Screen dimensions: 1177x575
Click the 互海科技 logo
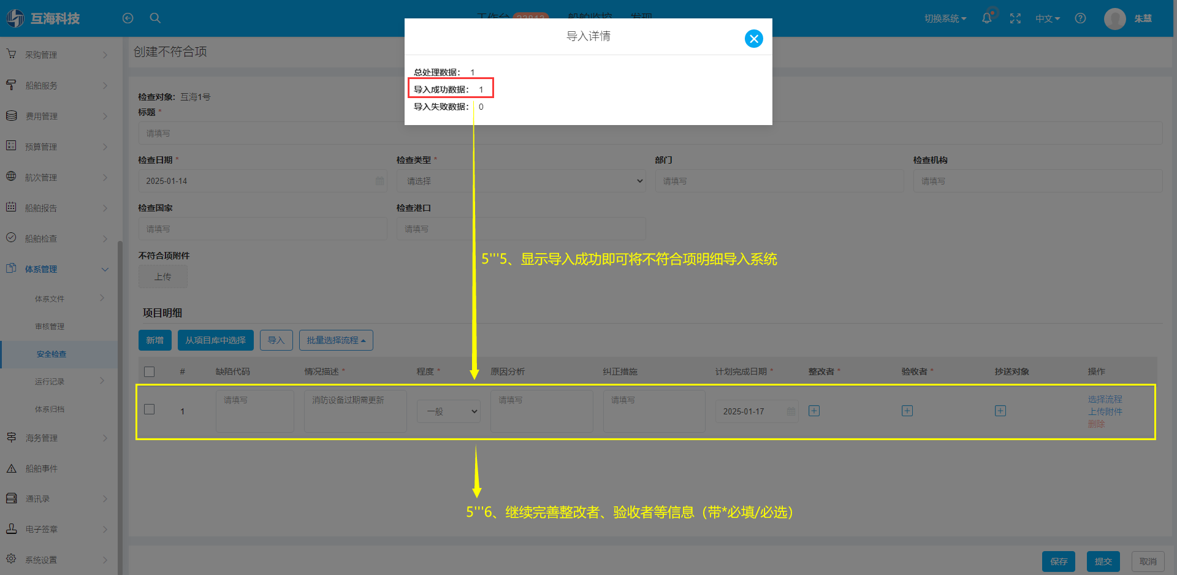tap(44, 18)
